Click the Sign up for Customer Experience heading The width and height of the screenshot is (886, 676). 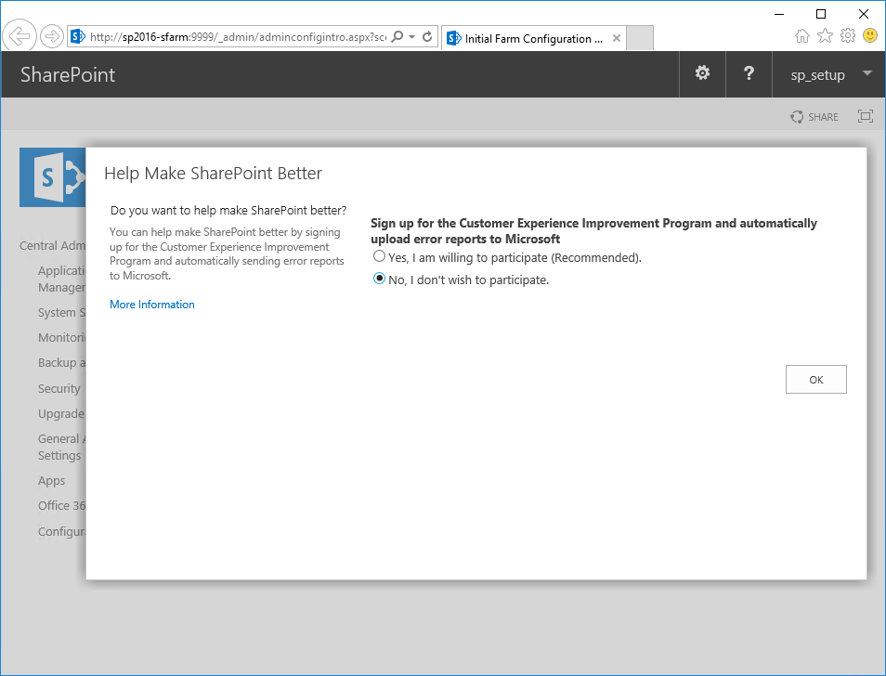pos(593,231)
